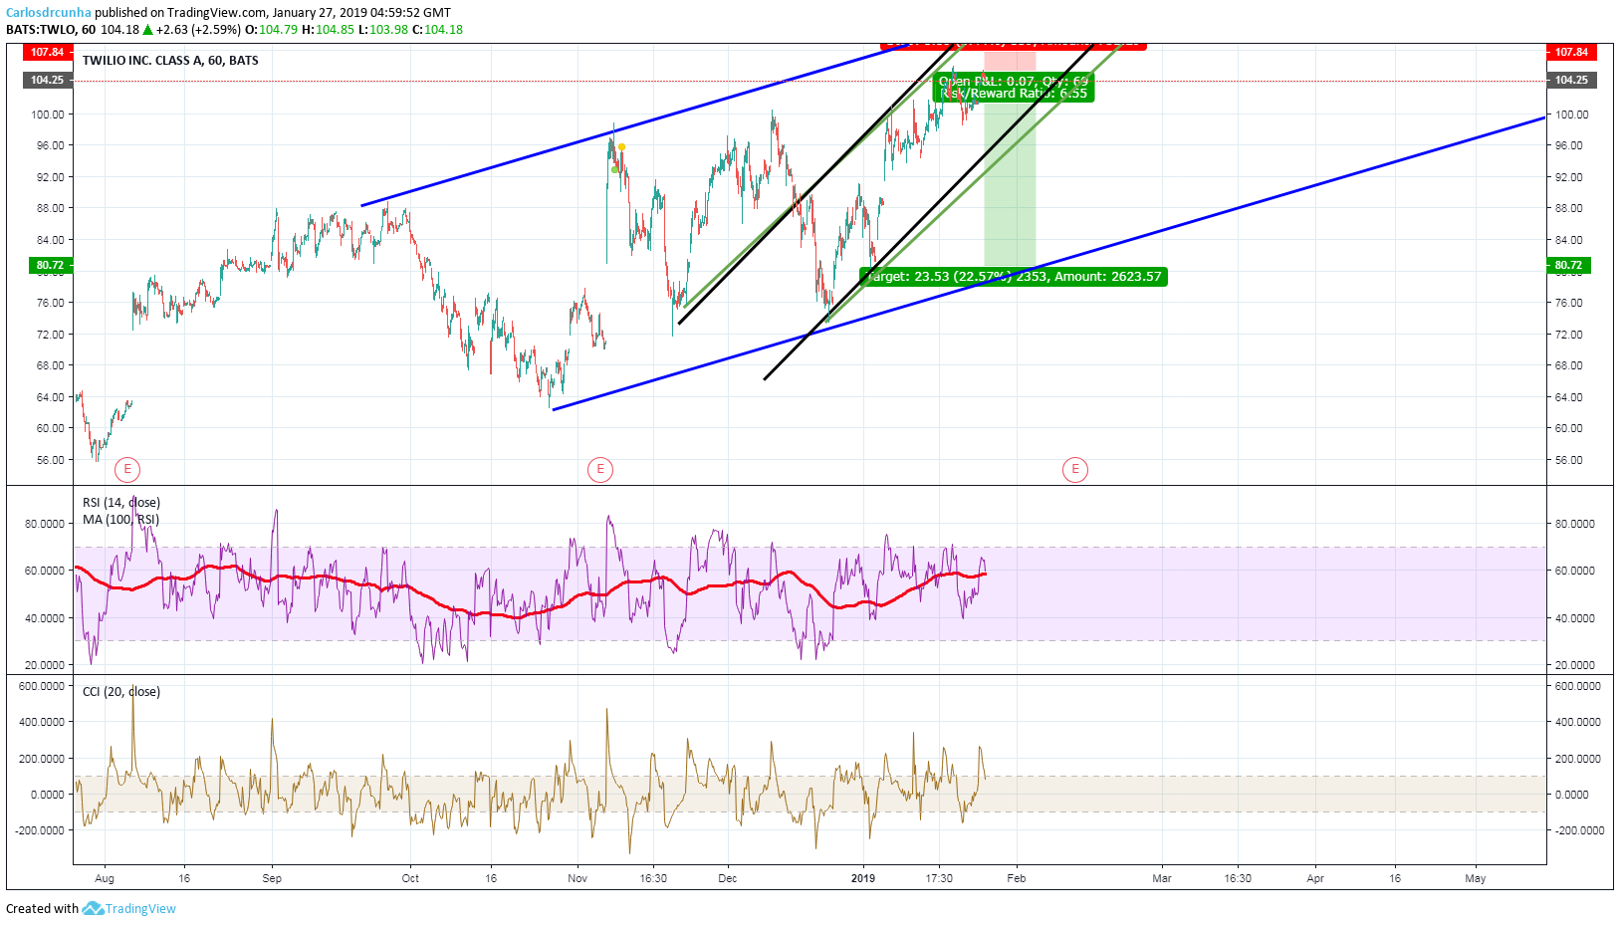
Task: Click the Aug label on the time axis
Action: [105, 878]
